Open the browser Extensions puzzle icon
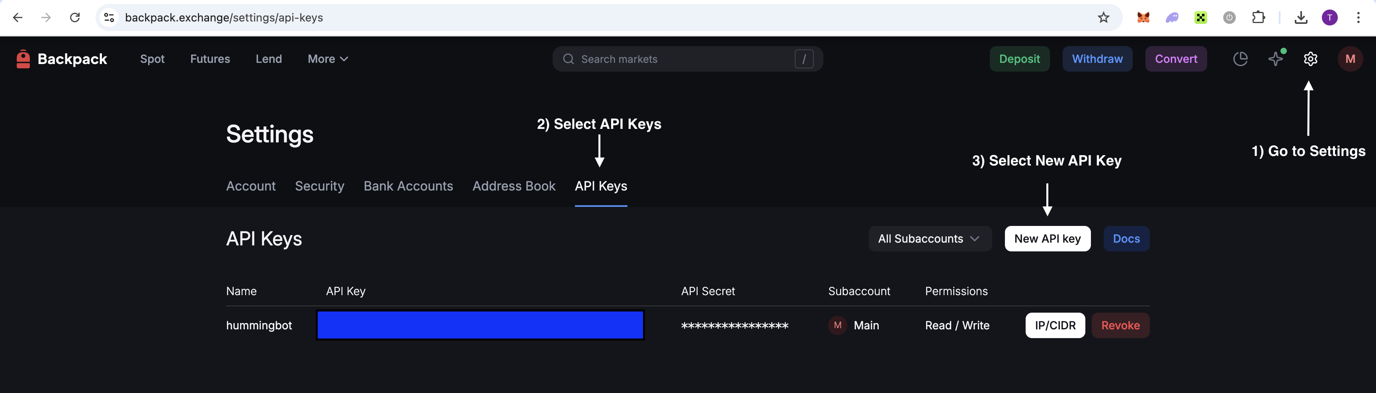 (x=1259, y=18)
